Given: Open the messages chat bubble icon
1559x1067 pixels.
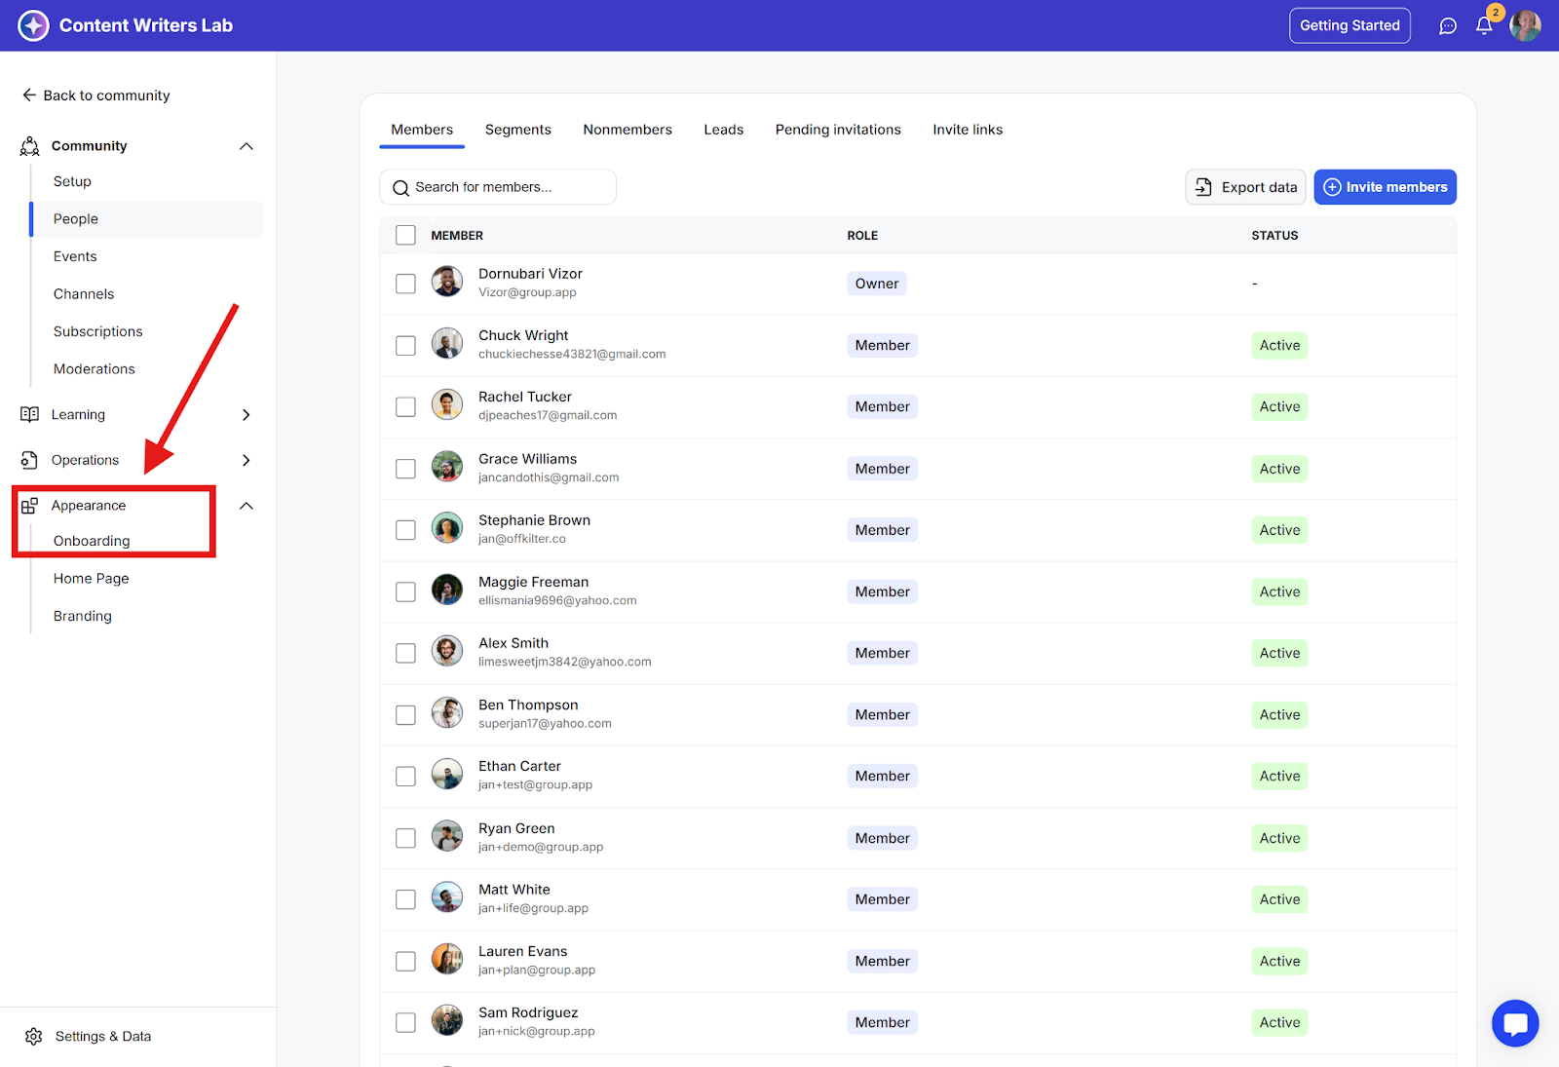Looking at the screenshot, I should pos(1448,26).
